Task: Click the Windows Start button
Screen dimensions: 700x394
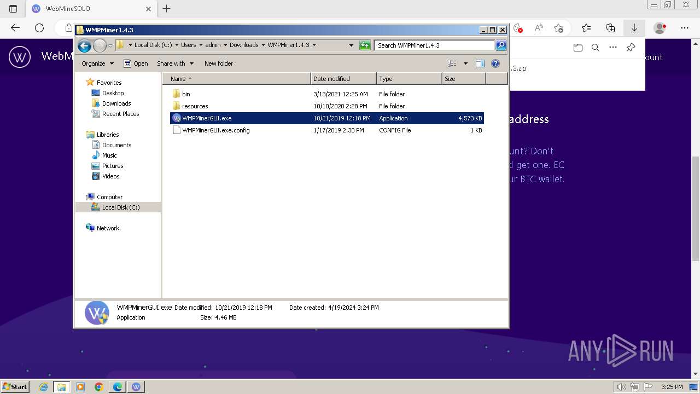Action: pos(15,386)
